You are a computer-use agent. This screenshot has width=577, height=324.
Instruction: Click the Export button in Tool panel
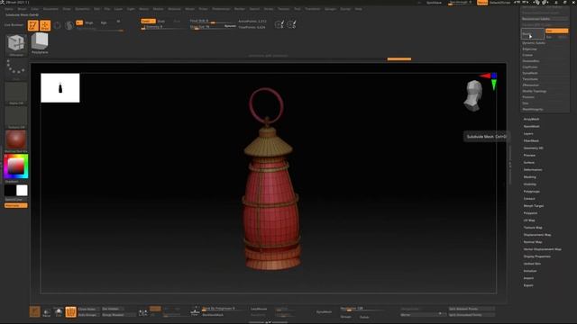tap(528, 285)
